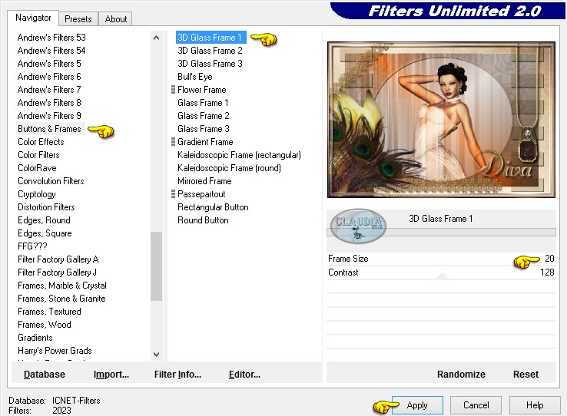
Task: Open the Help button
Action: click(535, 405)
